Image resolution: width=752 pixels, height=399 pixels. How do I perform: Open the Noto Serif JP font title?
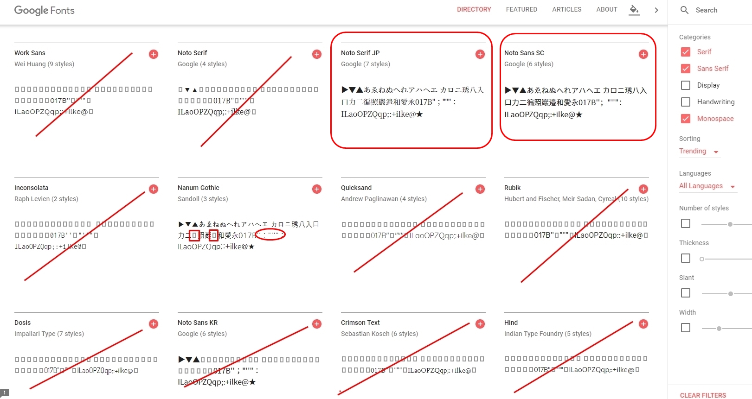[360, 53]
